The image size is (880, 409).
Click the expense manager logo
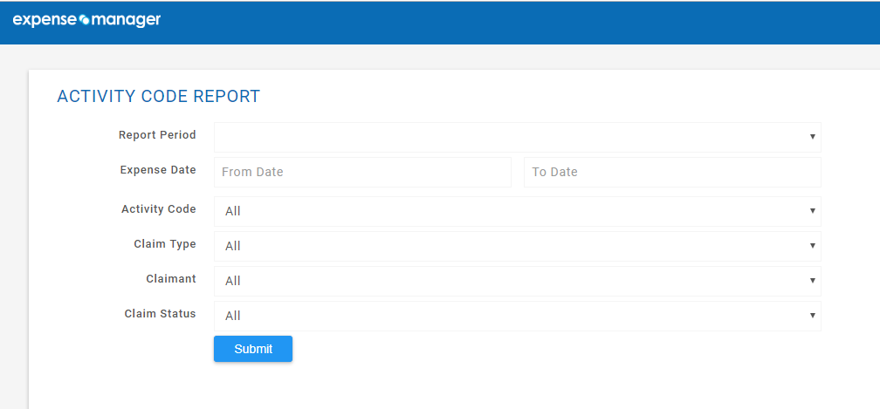[86, 20]
